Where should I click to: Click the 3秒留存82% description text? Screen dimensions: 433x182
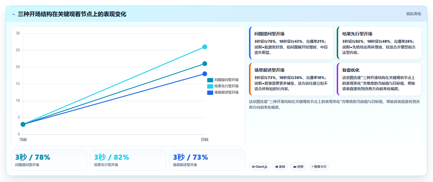[379, 47]
